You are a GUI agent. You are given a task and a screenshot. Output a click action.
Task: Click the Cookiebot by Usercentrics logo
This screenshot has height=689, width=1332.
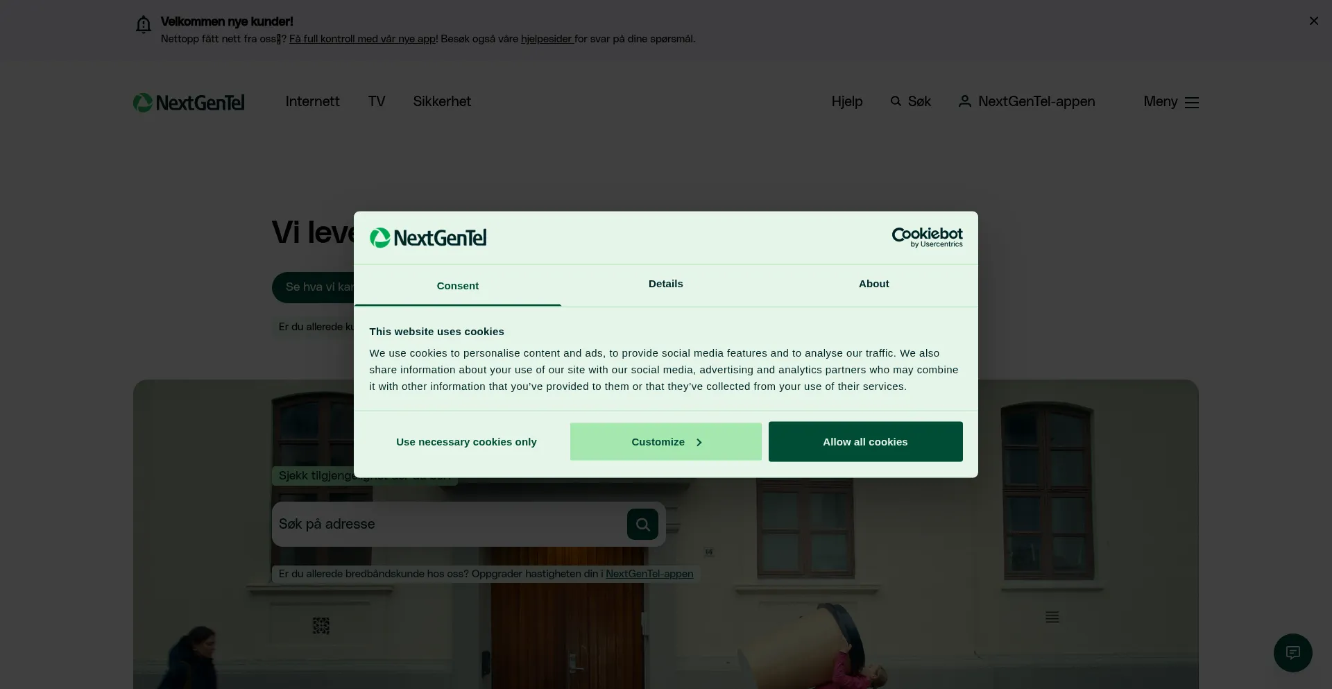(x=927, y=237)
